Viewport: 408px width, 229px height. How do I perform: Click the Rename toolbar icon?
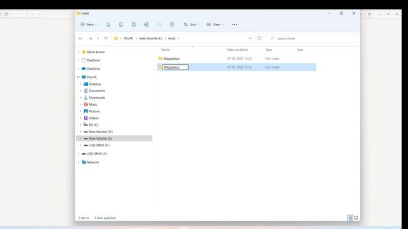[x=147, y=24]
